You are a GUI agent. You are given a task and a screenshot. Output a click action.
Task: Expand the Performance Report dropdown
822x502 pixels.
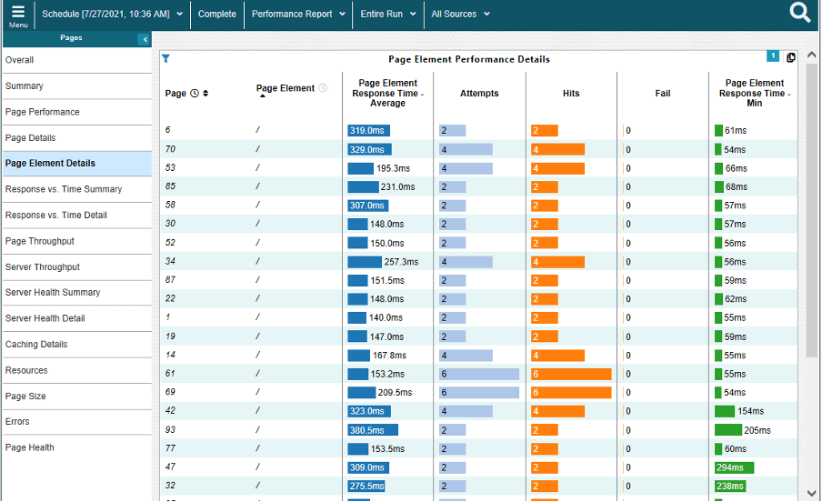pyautogui.click(x=298, y=15)
